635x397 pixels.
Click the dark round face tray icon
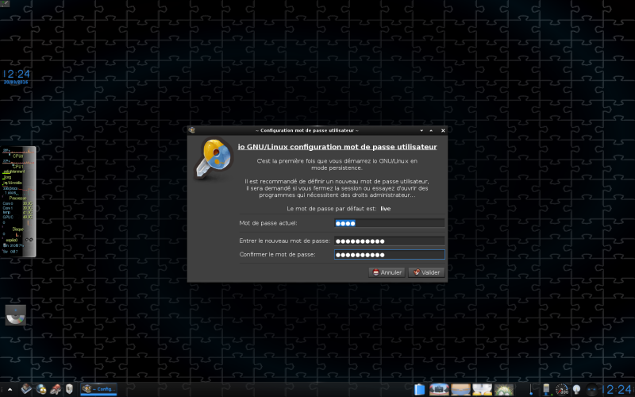point(591,390)
